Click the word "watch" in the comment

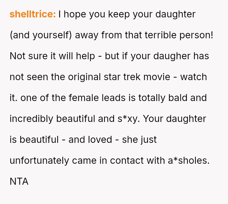[193, 77]
